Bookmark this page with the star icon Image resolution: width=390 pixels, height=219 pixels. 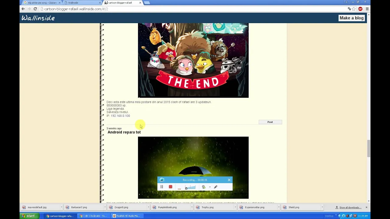[354, 9]
